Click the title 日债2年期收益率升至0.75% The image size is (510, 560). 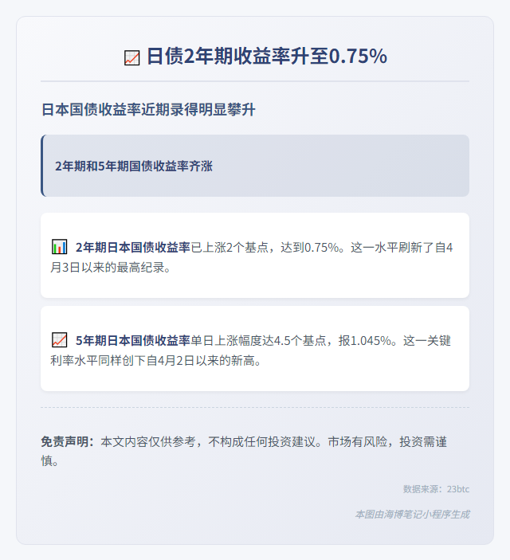[267, 57]
